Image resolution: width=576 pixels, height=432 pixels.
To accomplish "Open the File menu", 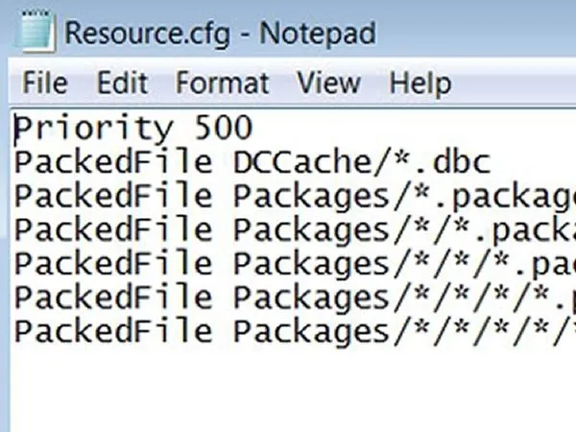I will [45, 83].
